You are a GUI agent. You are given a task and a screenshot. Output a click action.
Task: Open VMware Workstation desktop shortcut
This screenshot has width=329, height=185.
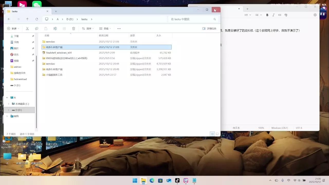(x=7, y=143)
